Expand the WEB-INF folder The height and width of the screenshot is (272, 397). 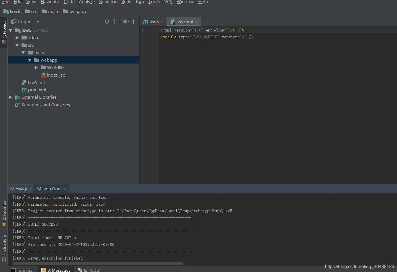pyautogui.click(x=36, y=67)
